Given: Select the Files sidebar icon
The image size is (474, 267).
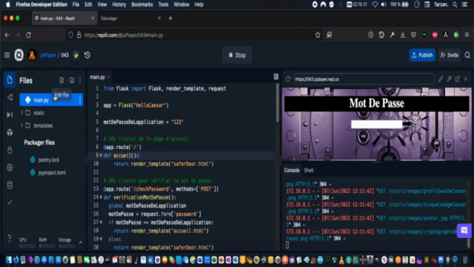Looking at the screenshot, I should [x=10, y=80].
